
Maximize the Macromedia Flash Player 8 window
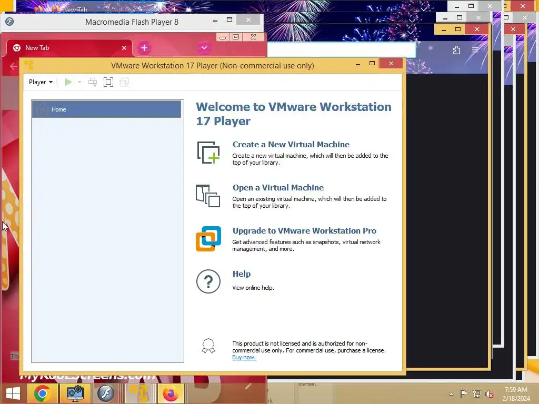pyautogui.click(x=229, y=20)
